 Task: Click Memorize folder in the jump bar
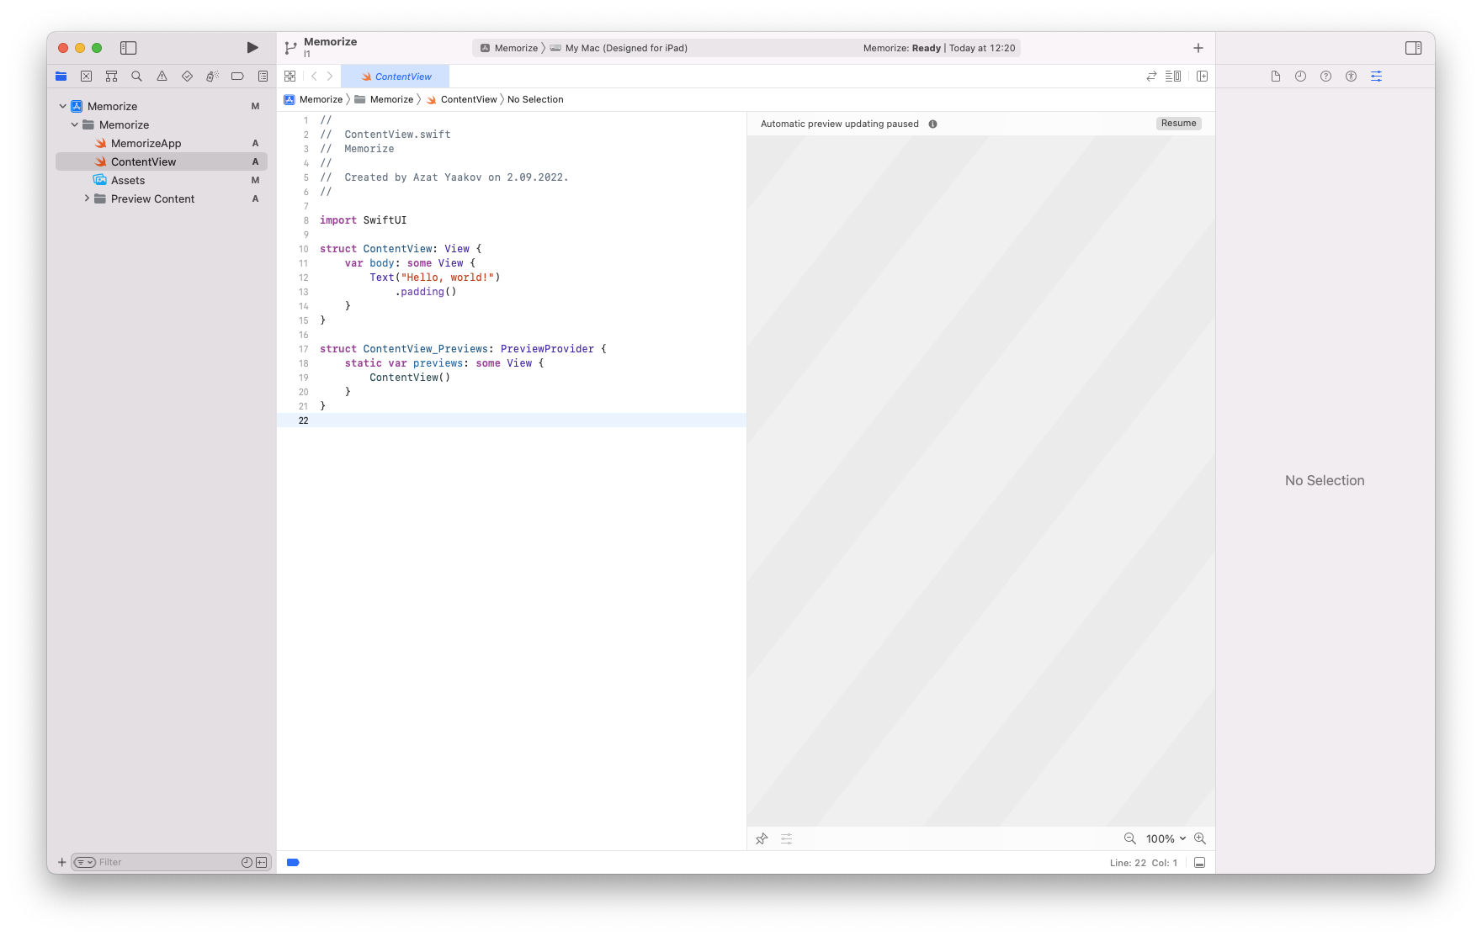[384, 99]
